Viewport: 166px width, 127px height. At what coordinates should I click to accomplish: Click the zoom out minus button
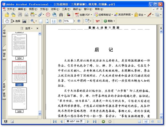coord(60,21)
